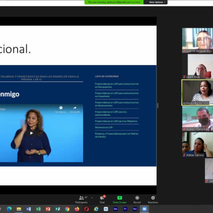Open the Aeropuertos phrases category link
213x213 pixels.
click(117, 85)
